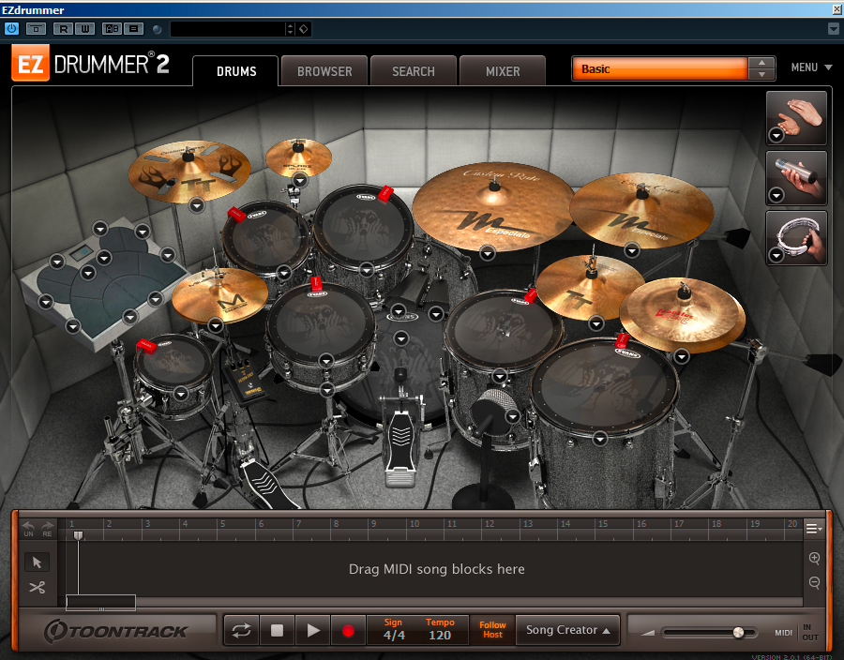
Task: Toggle the loop playback button
Action: point(242,630)
